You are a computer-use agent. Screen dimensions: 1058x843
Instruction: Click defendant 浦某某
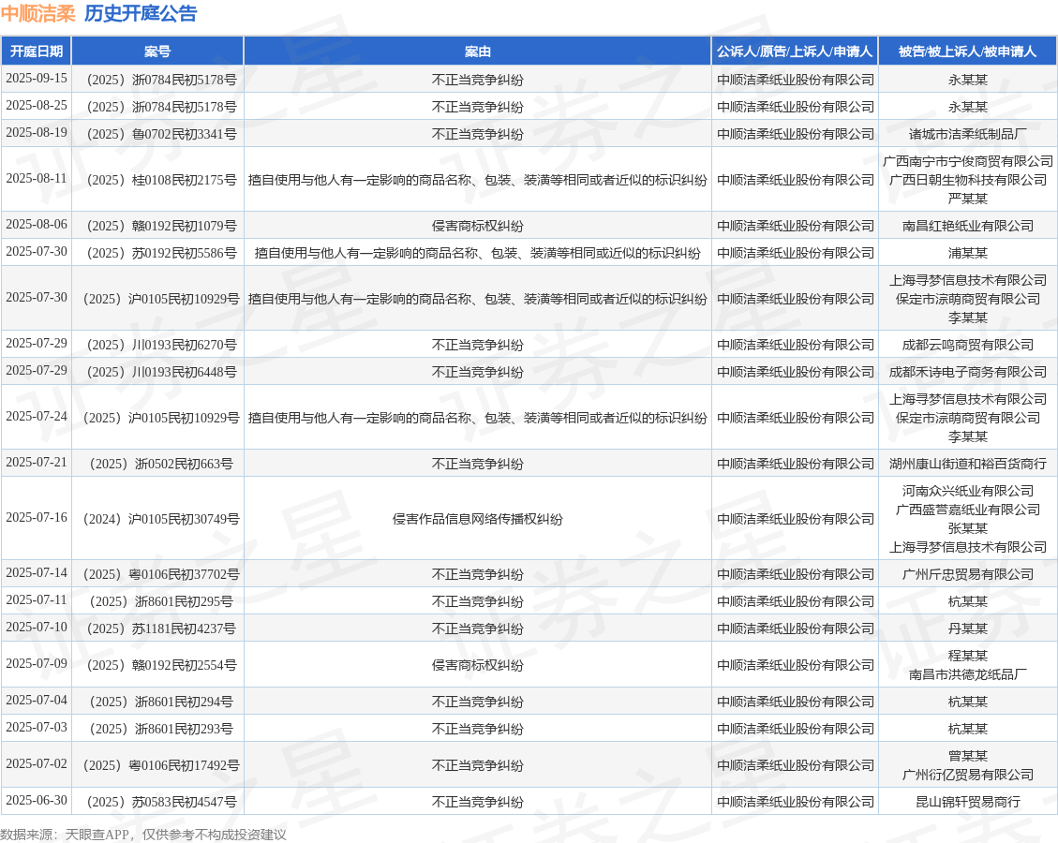pyautogui.click(x=968, y=253)
